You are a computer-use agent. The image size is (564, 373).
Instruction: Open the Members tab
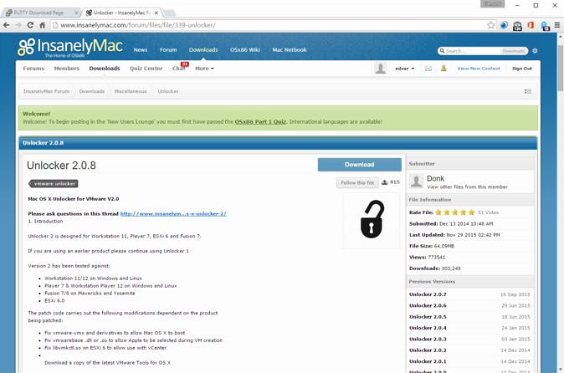[x=67, y=69]
